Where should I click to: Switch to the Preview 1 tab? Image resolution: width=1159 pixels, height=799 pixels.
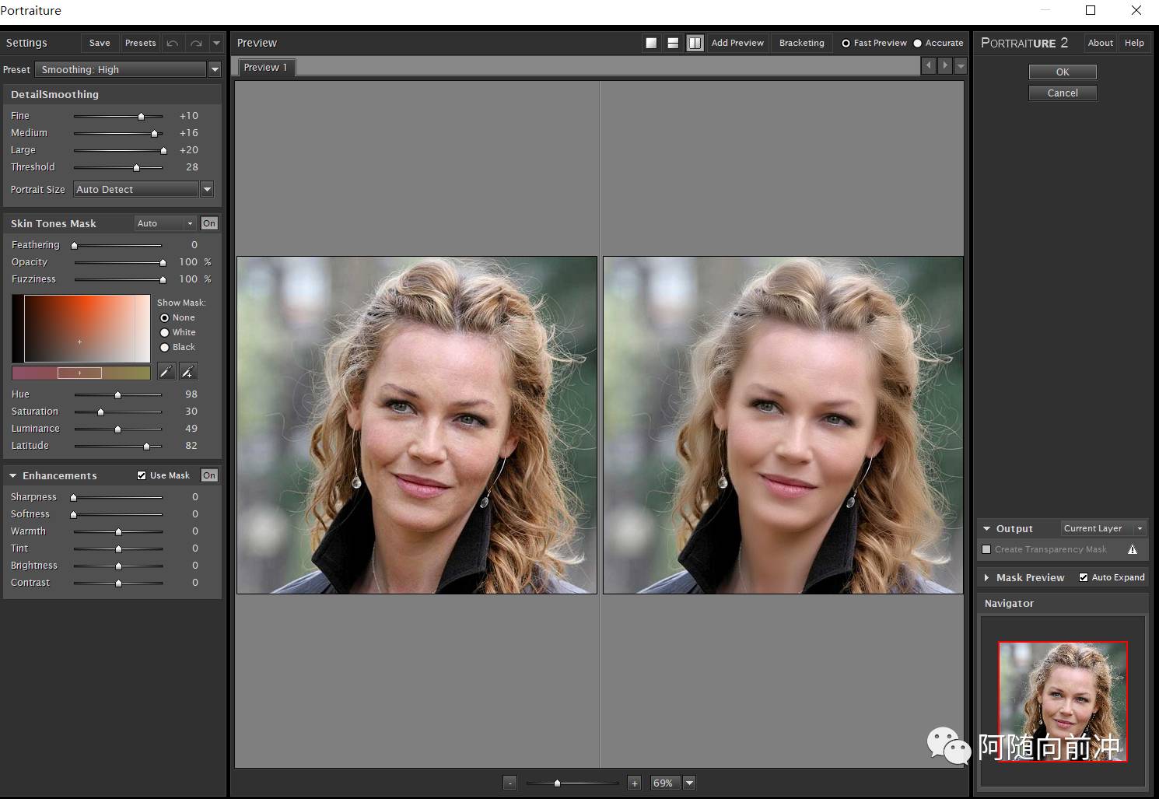coord(265,68)
